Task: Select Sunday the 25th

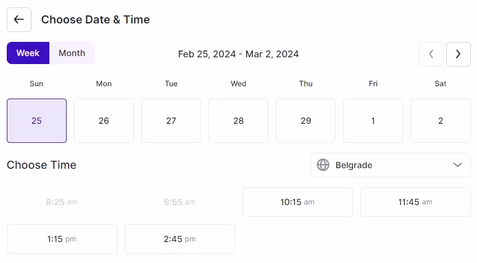Action: pos(36,121)
